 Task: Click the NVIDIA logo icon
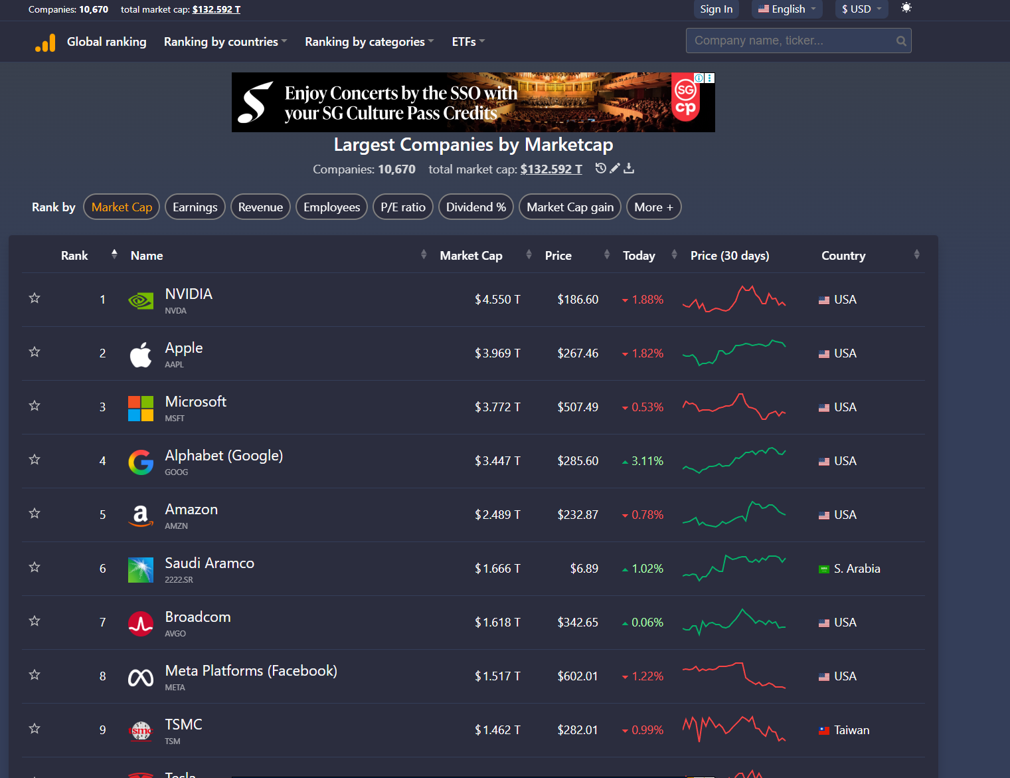point(141,301)
